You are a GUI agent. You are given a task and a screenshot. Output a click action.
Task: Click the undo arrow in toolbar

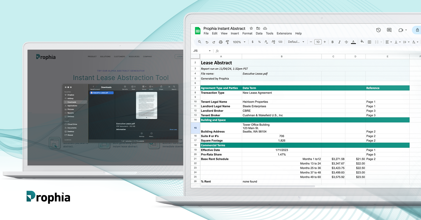click(x=207, y=42)
